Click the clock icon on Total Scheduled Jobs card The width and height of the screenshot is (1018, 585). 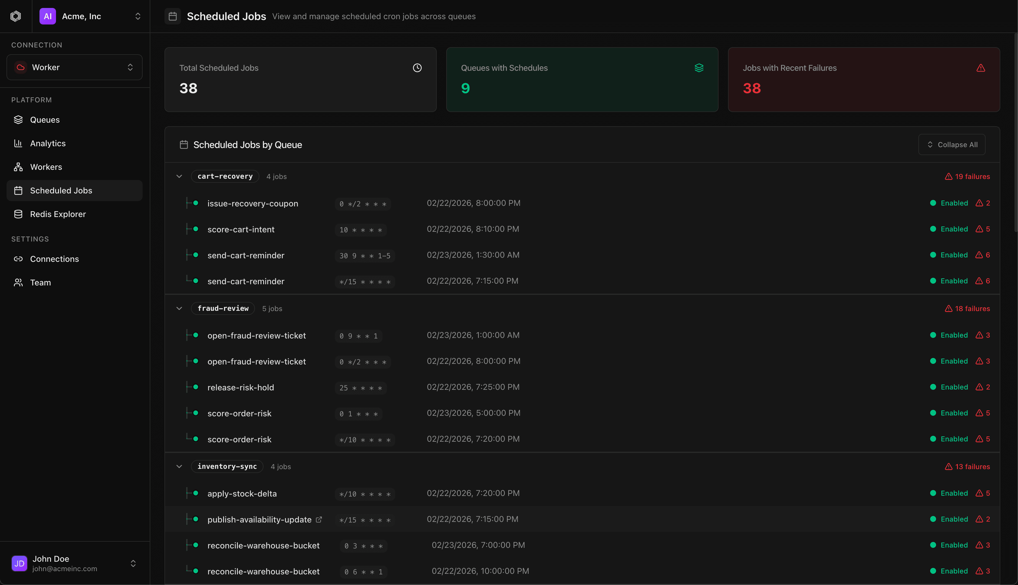[x=417, y=68]
